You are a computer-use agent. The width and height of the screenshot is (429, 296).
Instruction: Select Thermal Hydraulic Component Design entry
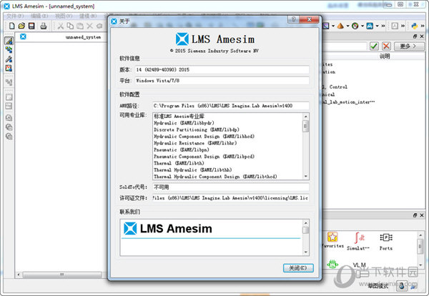click(215, 177)
